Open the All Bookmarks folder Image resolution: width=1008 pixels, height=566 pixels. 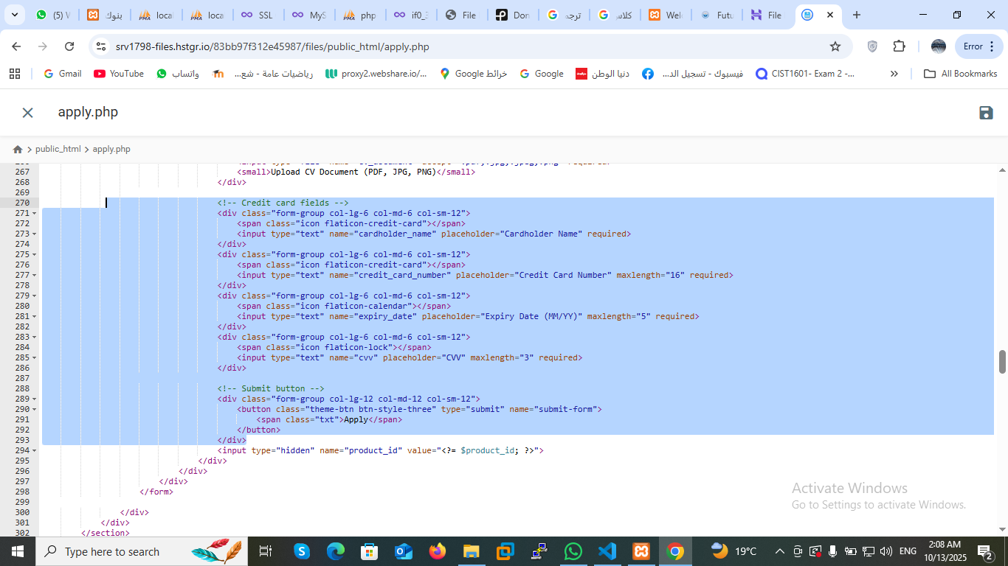click(960, 74)
